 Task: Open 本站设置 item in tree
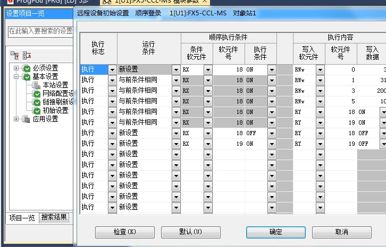pyautogui.click(x=55, y=85)
